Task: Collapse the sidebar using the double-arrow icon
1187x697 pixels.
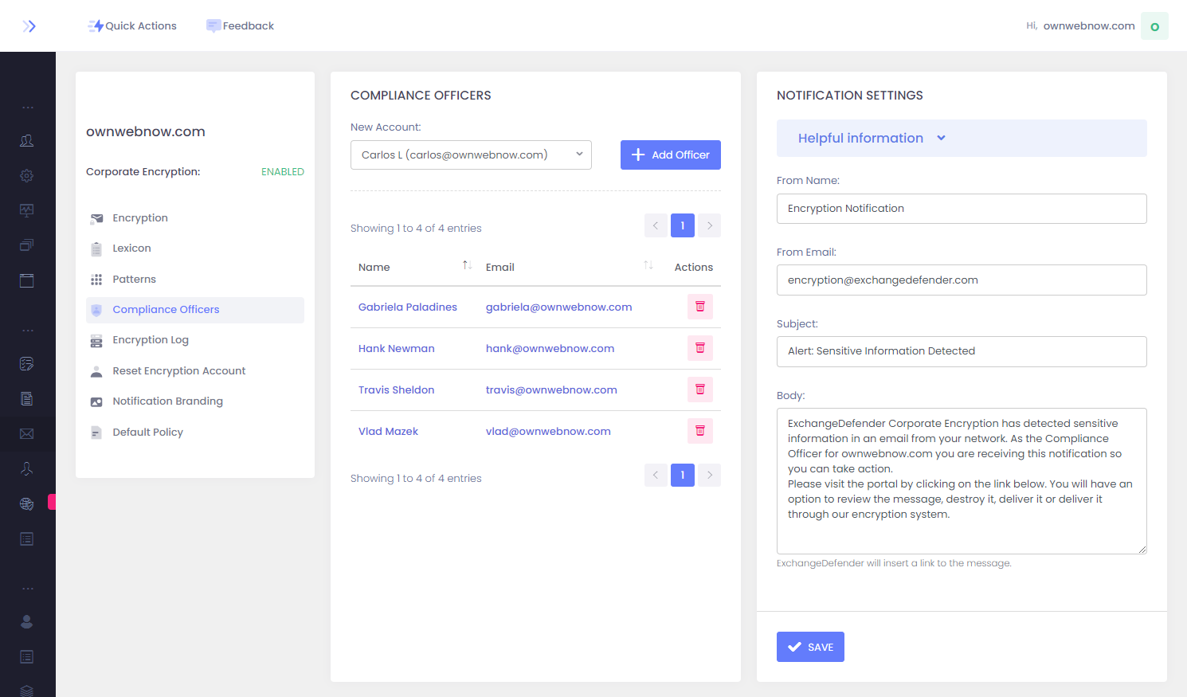Action: tap(29, 25)
